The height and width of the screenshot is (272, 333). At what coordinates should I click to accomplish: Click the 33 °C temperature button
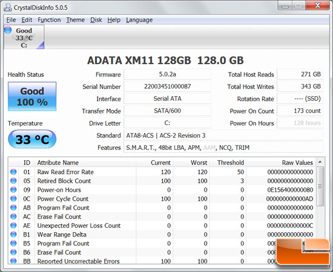point(32,139)
